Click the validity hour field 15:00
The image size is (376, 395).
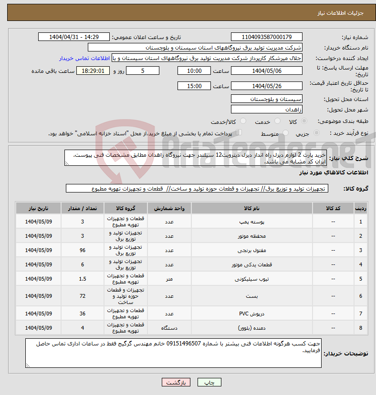click(x=194, y=86)
